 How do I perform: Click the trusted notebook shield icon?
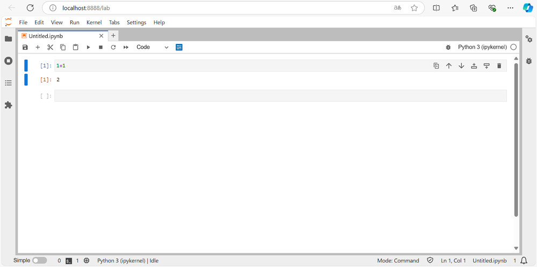[430, 261]
